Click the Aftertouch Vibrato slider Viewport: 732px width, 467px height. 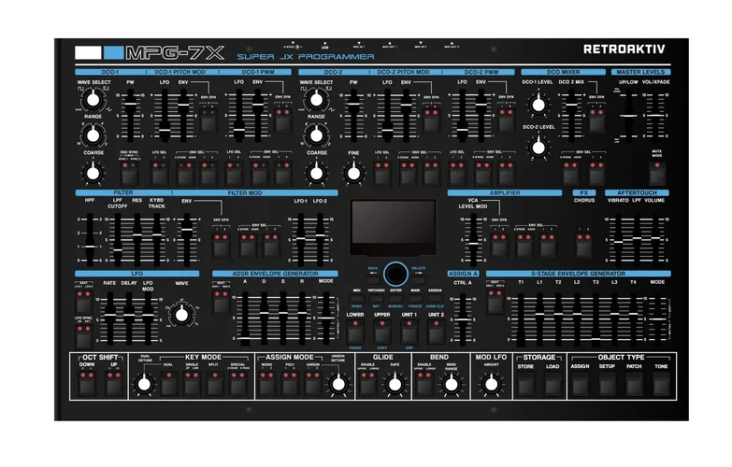click(618, 239)
